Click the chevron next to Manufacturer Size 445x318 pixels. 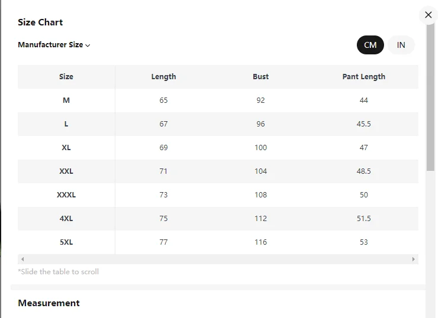coord(88,46)
